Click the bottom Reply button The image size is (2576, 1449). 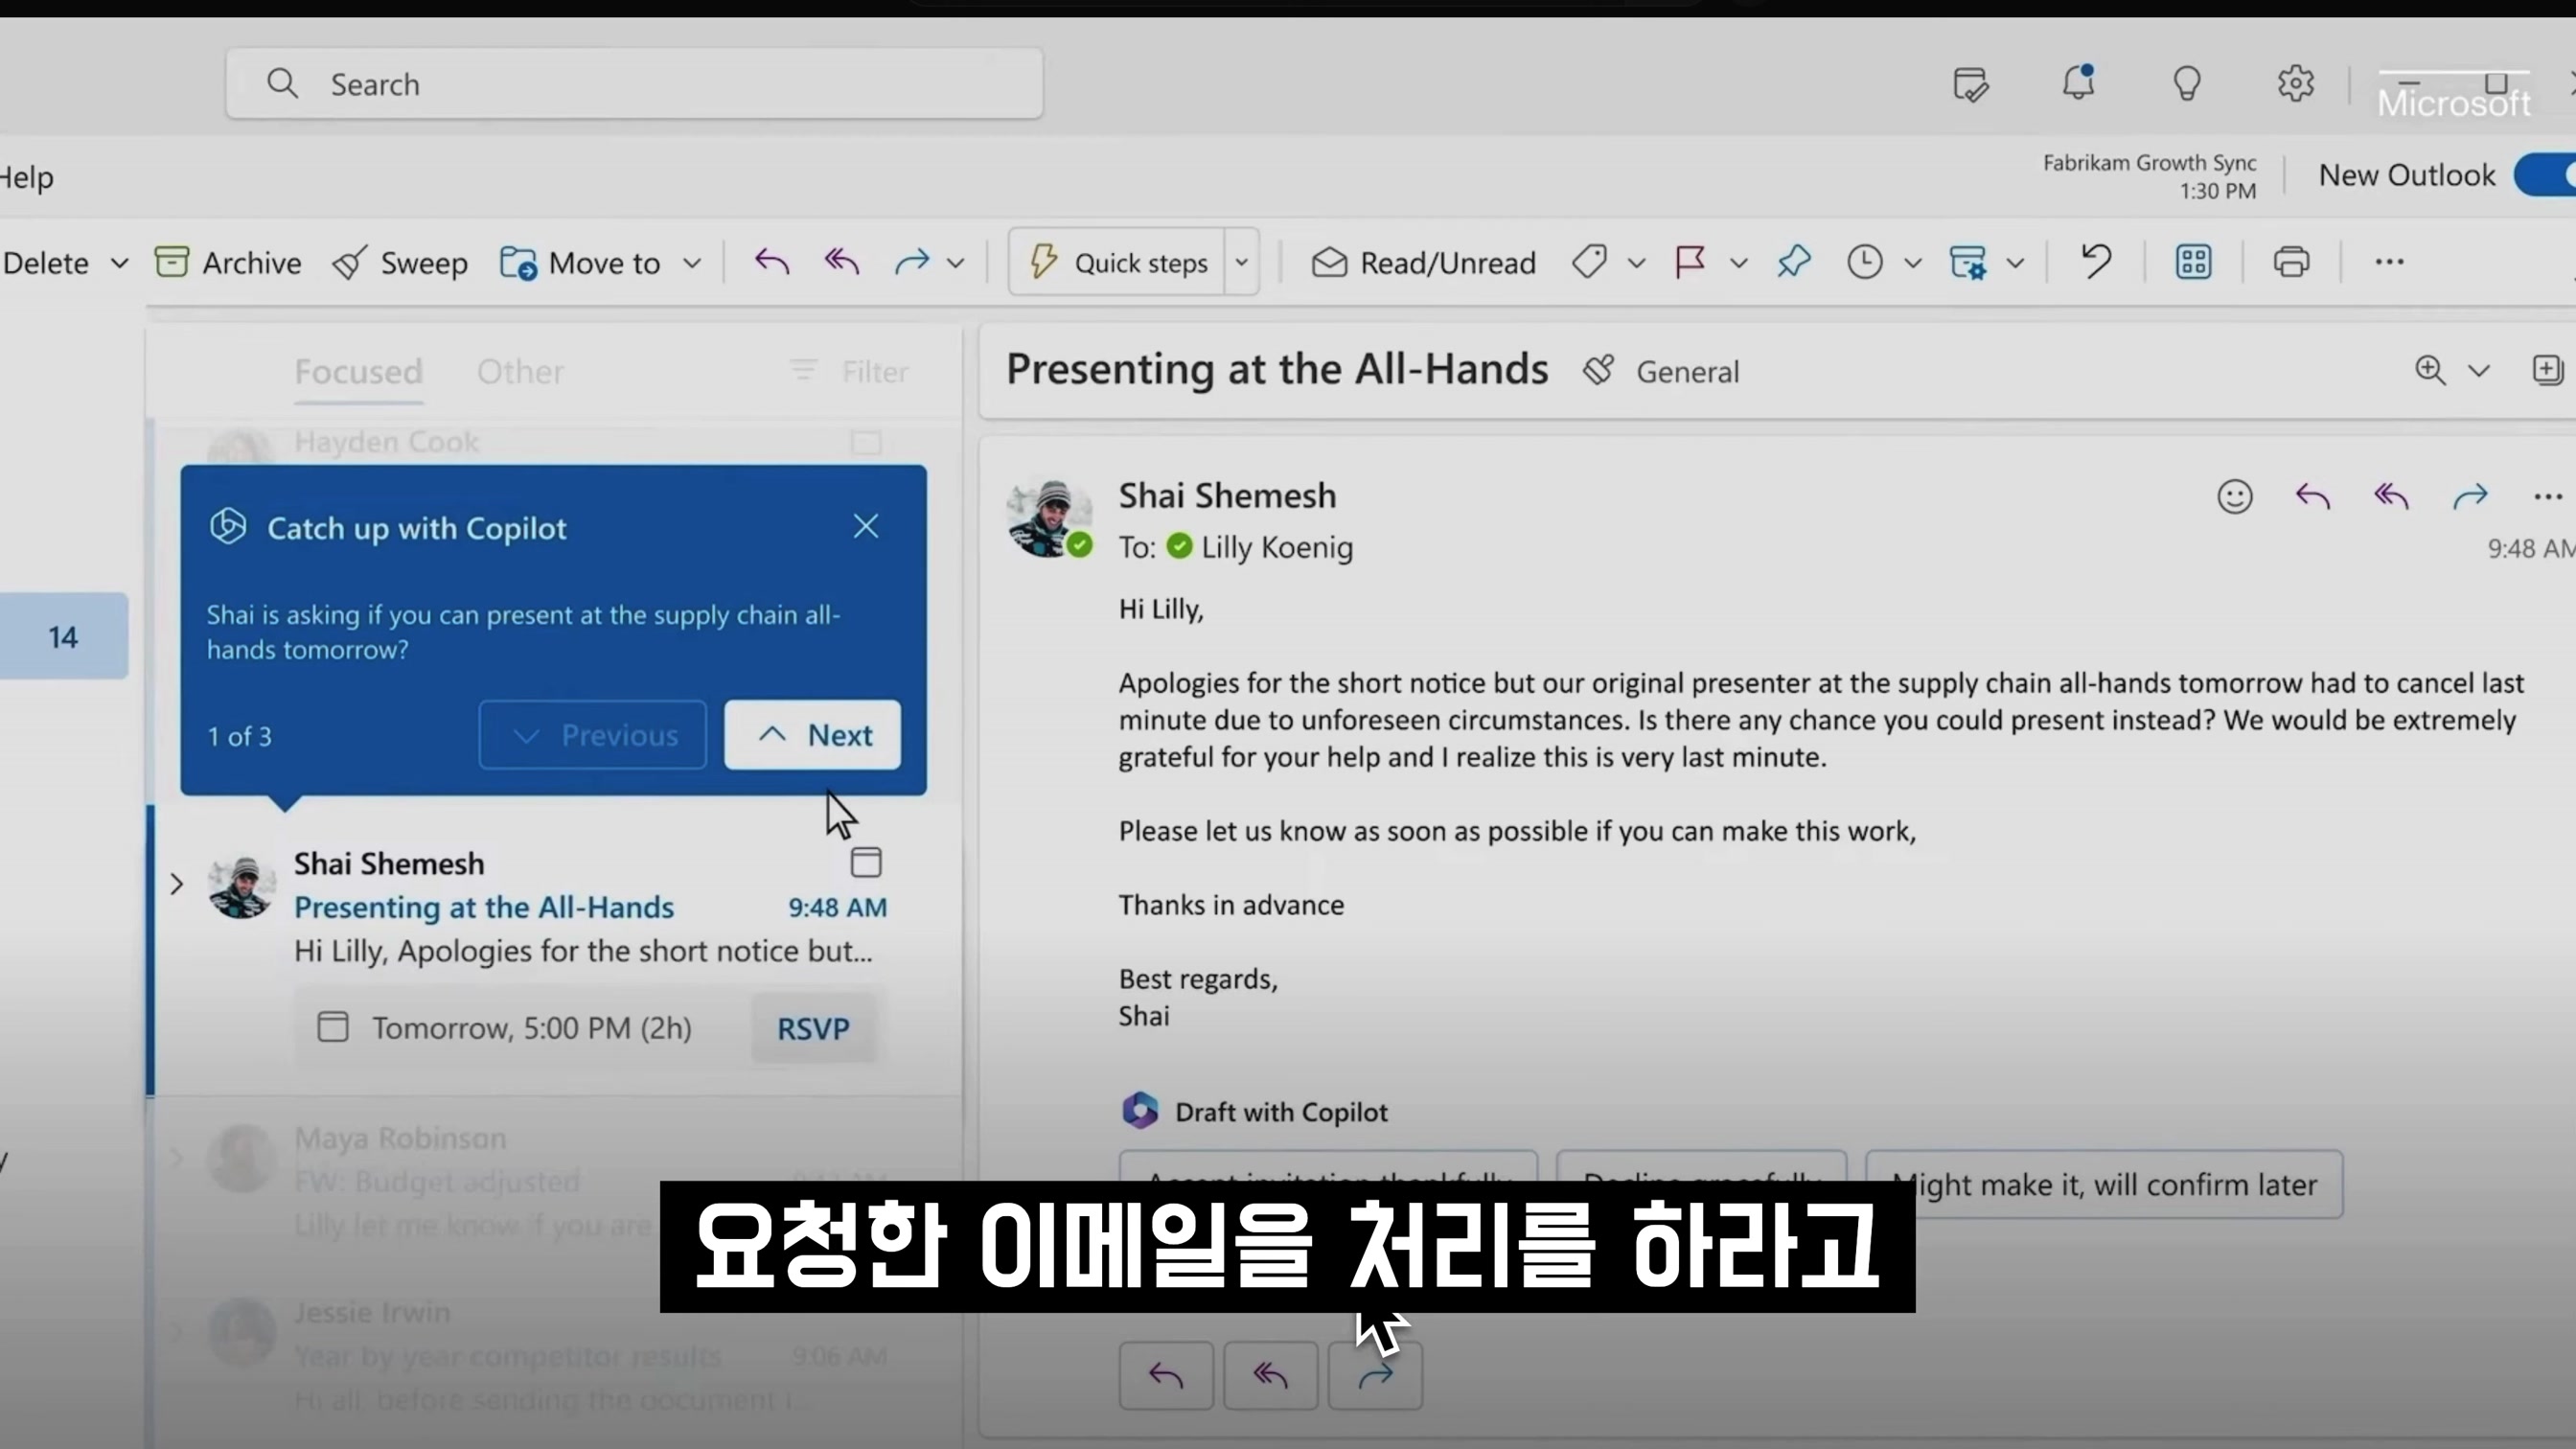(x=1166, y=1376)
